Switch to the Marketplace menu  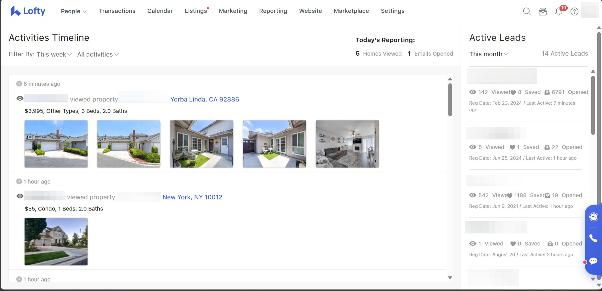point(351,11)
